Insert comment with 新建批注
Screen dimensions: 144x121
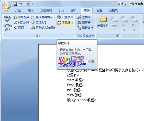click(103, 22)
